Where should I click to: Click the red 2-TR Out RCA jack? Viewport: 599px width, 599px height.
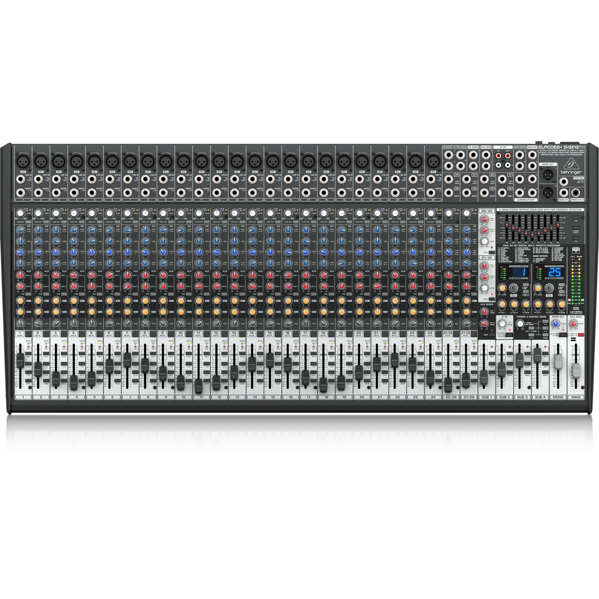508,156
